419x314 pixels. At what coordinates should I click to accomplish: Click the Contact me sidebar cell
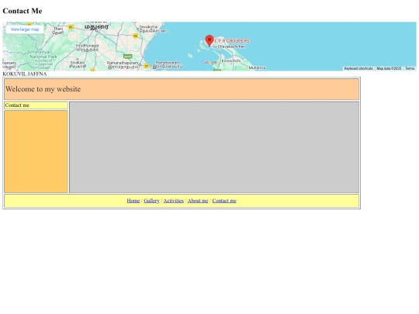point(36,105)
